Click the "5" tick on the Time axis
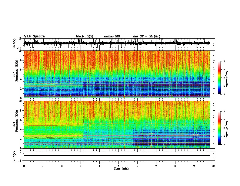This screenshot has width=240, height=186. coord(118,166)
